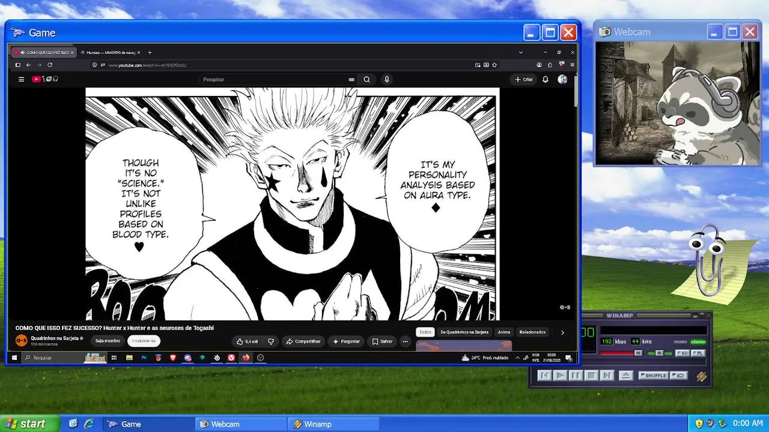Click the Compartilhar share button
769x432 pixels.
tap(303, 341)
